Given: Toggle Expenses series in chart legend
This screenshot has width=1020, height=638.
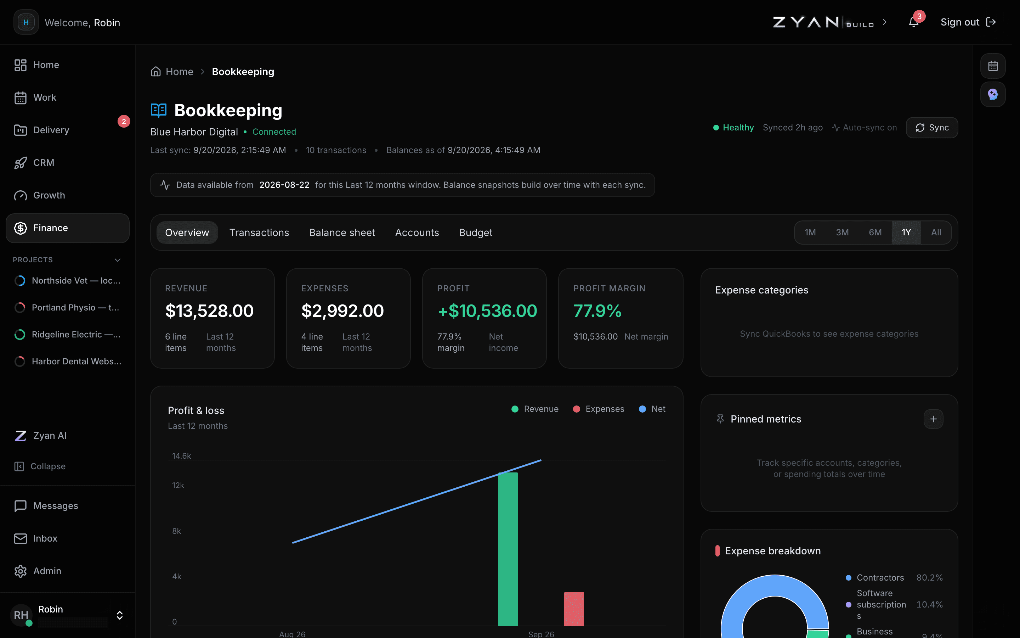Looking at the screenshot, I should pyautogui.click(x=599, y=409).
